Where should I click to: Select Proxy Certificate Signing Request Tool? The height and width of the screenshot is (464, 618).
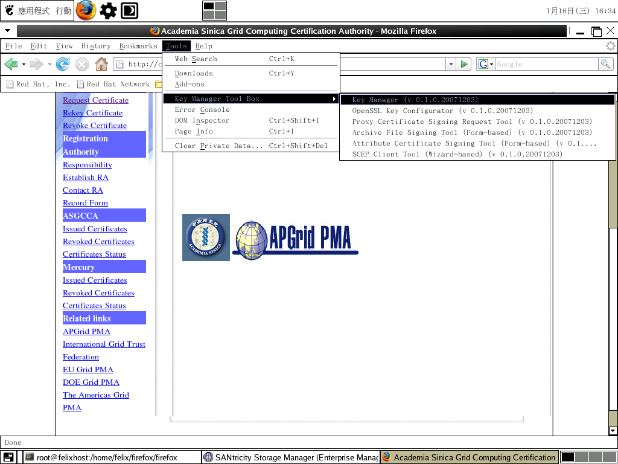click(x=477, y=121)
